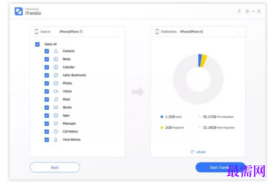Viewport: 273px width, 184px height.
Task: Click the Back button
Action: coord(55,167)
